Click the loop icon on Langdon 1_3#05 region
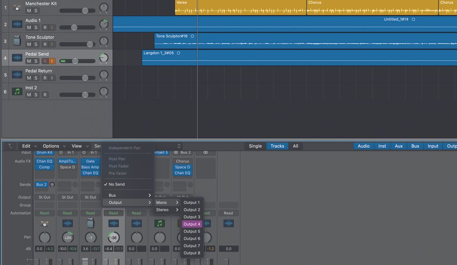This screenshot has width=457, height=265. [179, 53]
